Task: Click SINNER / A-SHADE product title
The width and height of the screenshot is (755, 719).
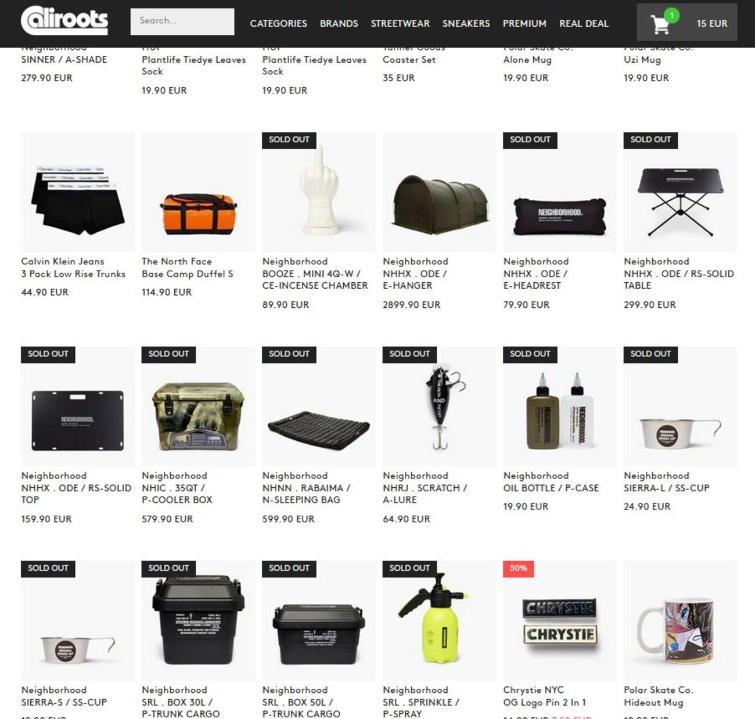Action: pos(64,59)
